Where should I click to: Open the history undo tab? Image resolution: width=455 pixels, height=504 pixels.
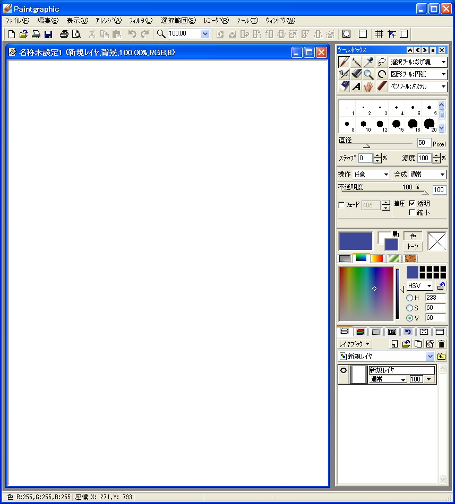[408, 332]
